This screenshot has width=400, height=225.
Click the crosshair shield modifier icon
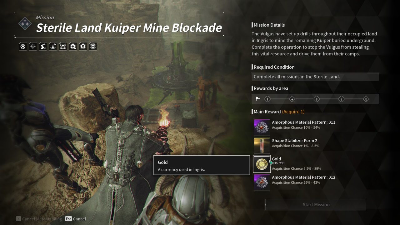point(33,47)
